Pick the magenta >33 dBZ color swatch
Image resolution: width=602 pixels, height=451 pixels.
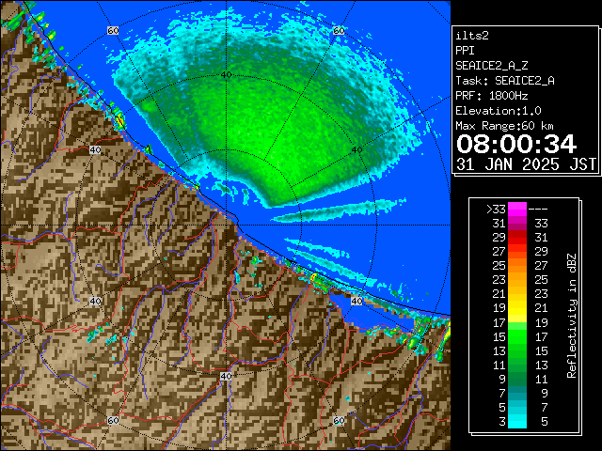pos(517,210)
